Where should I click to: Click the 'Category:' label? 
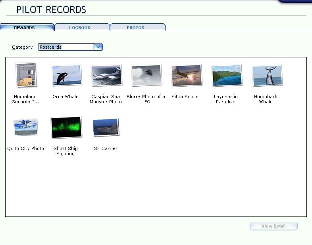click(23, 47)
